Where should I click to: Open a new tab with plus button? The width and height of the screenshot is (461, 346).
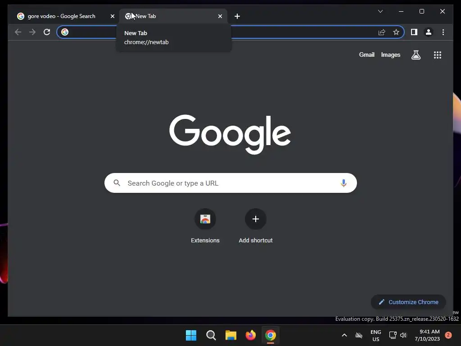pos(237,16)
